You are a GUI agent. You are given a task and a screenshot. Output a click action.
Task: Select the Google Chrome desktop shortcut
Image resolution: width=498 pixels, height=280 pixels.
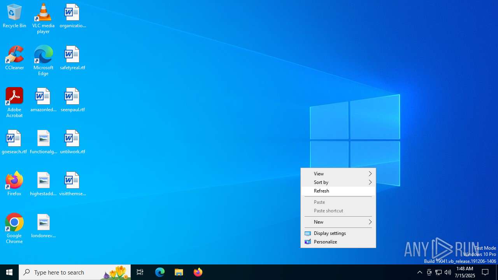[x=14, y=229]
